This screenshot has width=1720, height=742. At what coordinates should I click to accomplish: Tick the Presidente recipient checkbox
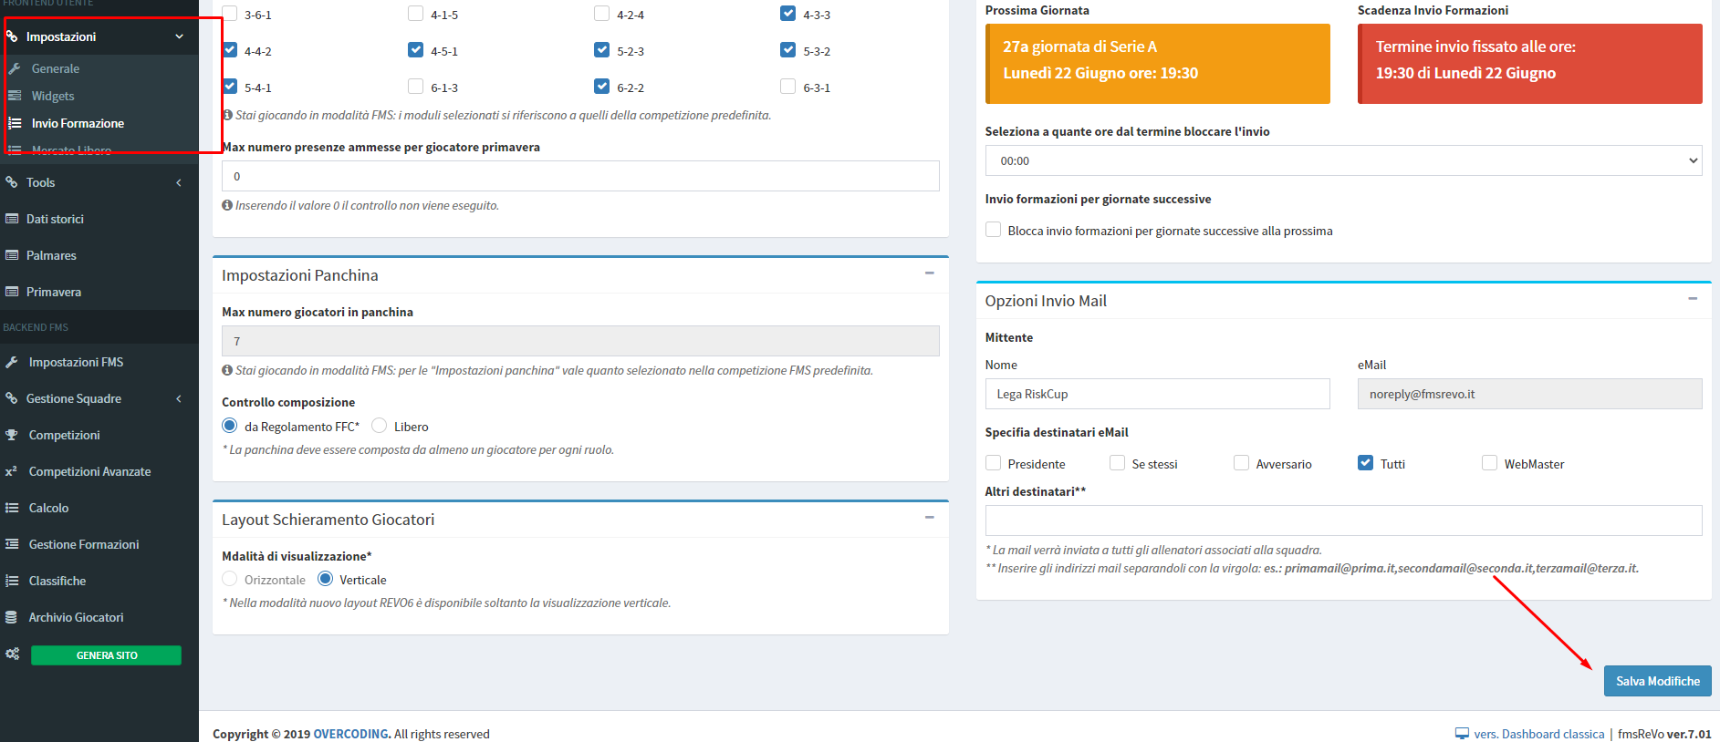point(994,463)
